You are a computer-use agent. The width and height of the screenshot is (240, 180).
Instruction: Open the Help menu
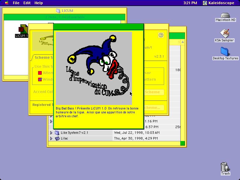pos(39,3)
